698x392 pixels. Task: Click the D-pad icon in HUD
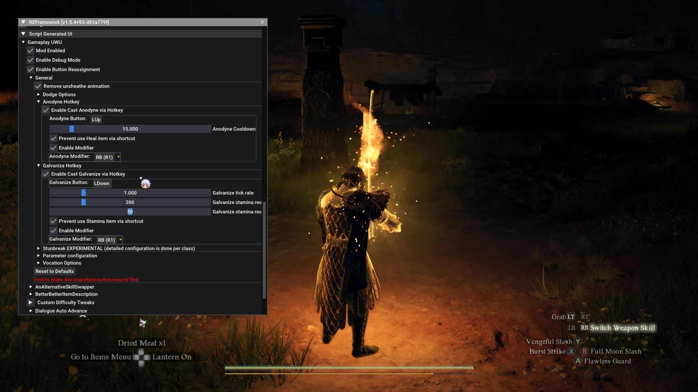[x=141, y=357]
